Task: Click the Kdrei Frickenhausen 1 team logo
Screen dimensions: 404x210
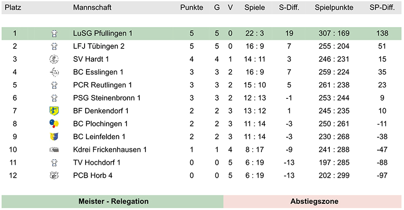Action: click(x=54, y=150)
